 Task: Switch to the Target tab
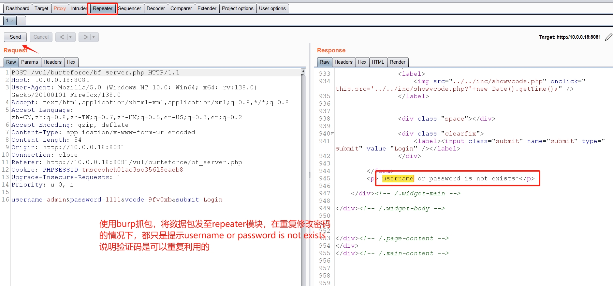point(41,8)
